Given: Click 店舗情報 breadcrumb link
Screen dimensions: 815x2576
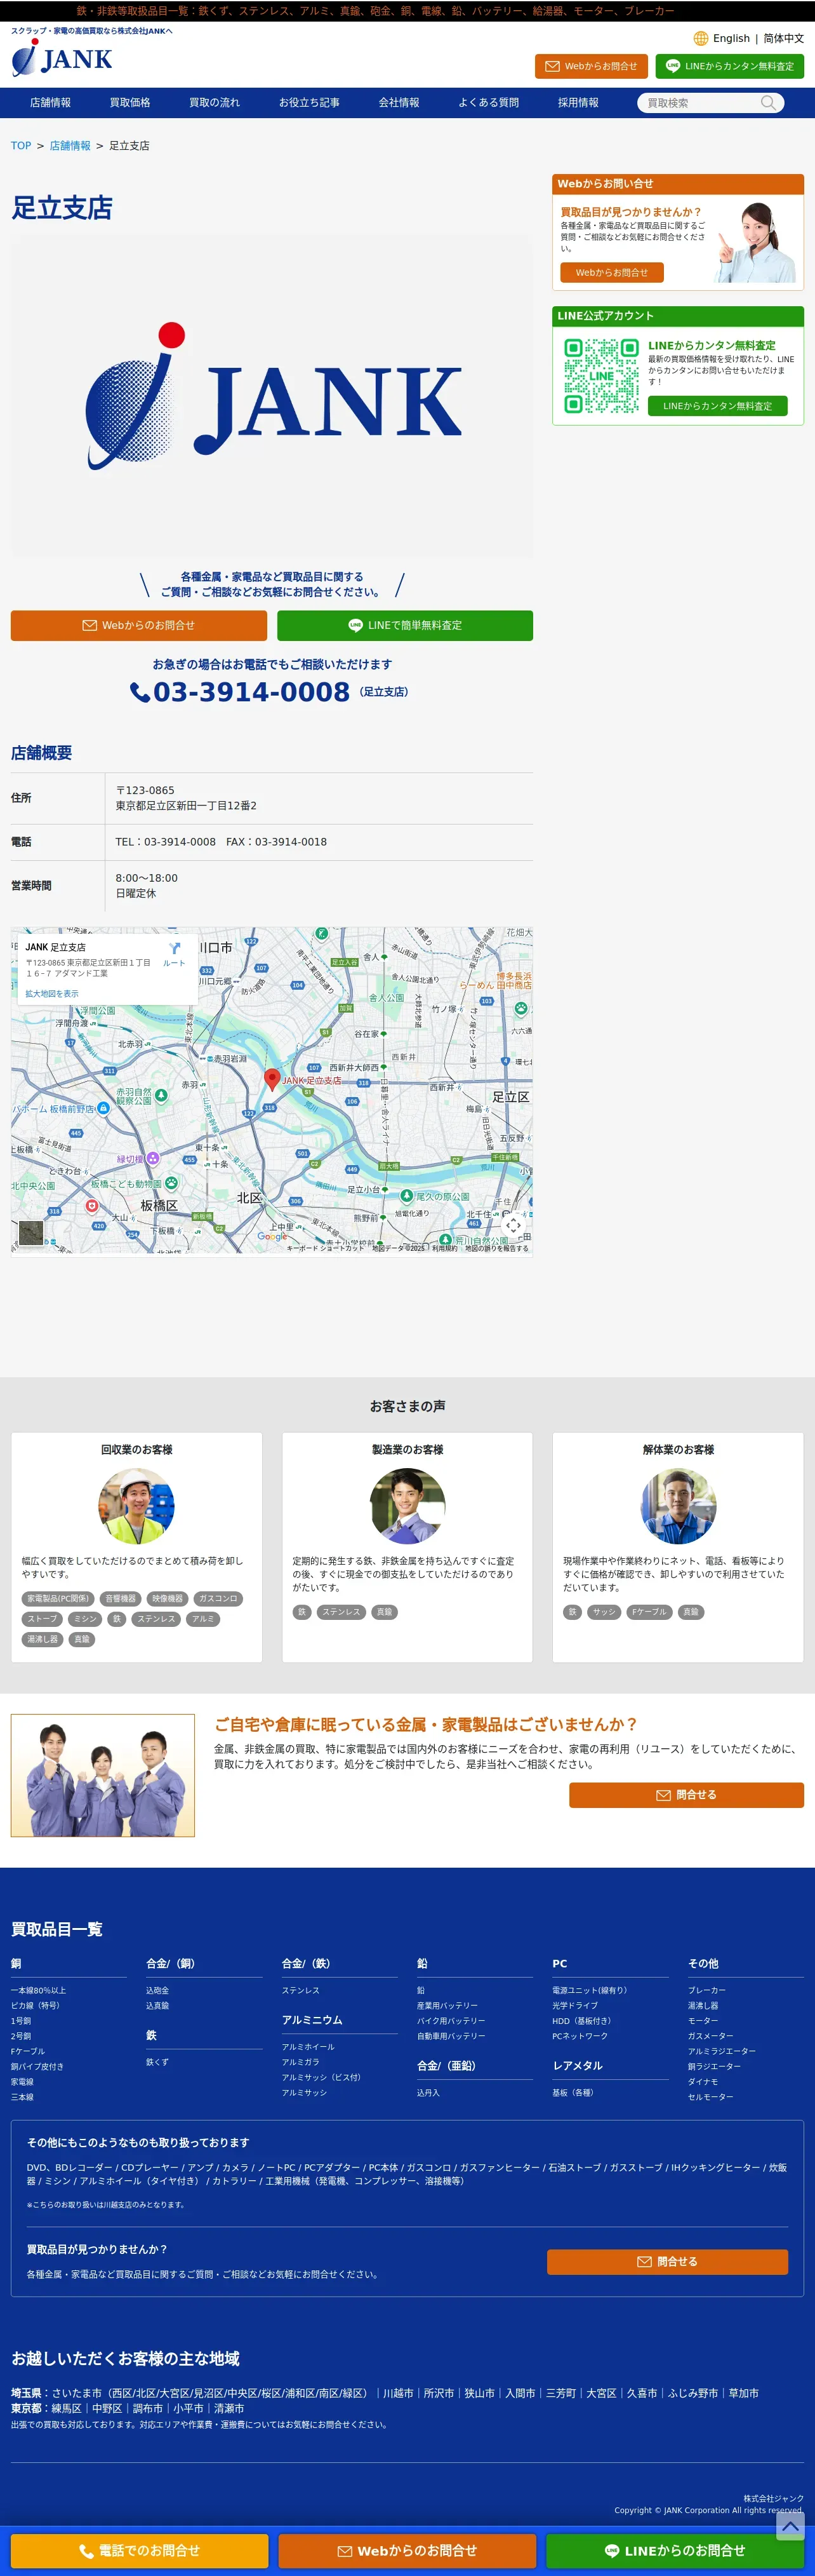Looking at the screenshot, I should pos(70,146).
